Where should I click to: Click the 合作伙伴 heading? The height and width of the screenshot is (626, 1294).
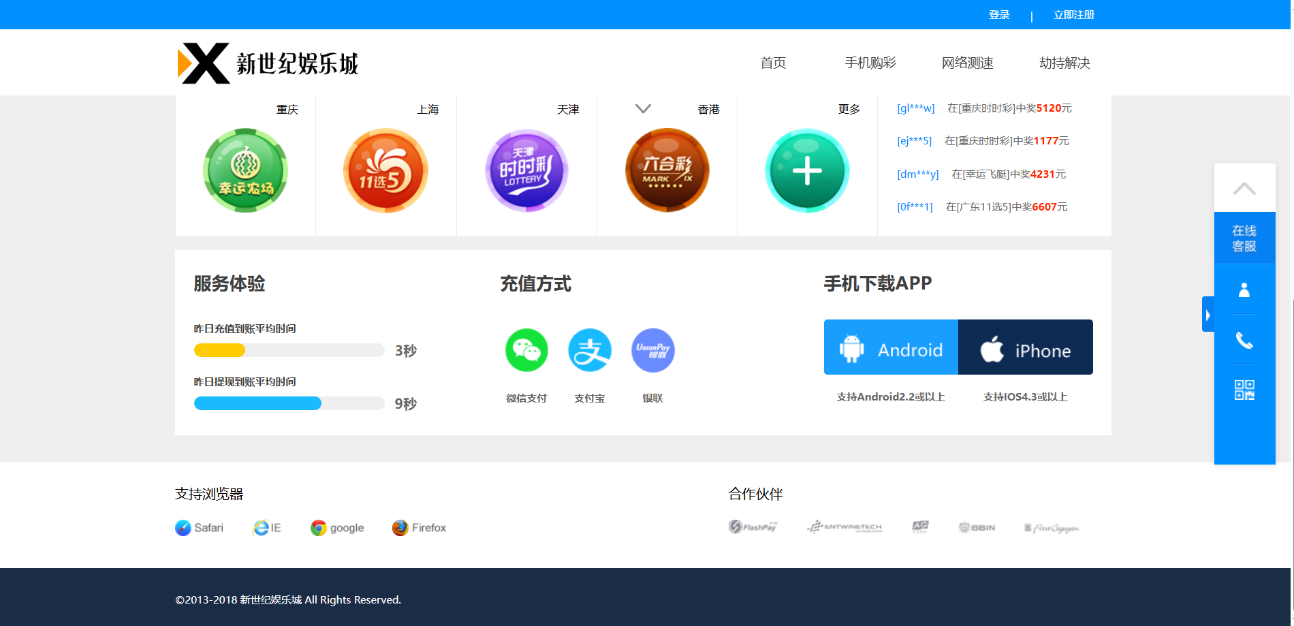(755, 494)
